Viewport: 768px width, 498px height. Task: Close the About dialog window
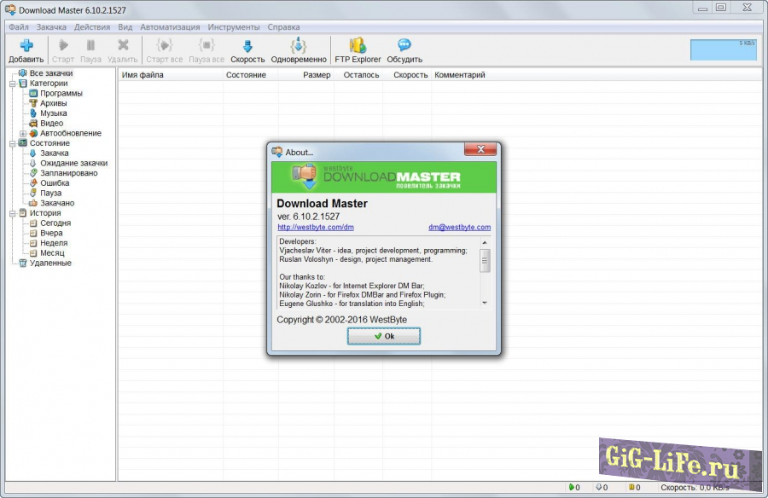click(x=480, y=150)
